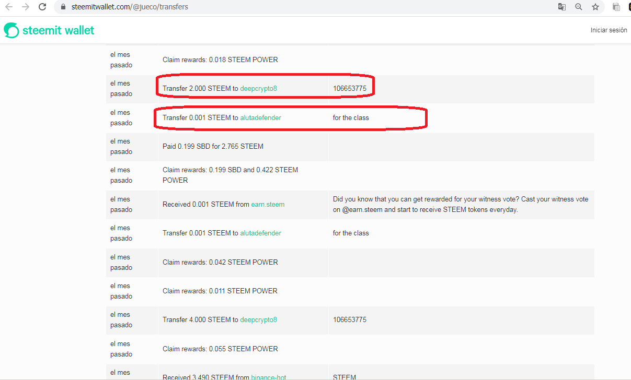Screen dimensions: 631x380
Task: Select "Claim rewards: 0.011 STEEM POWER" text
Action: (220, 291)
